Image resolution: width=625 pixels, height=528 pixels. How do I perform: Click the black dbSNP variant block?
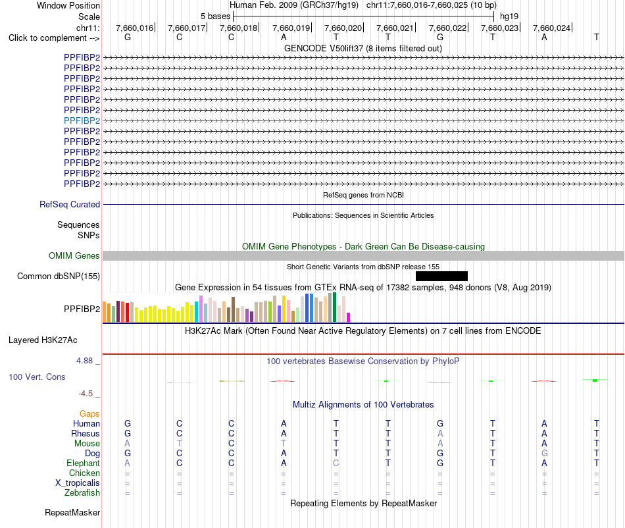441,276
